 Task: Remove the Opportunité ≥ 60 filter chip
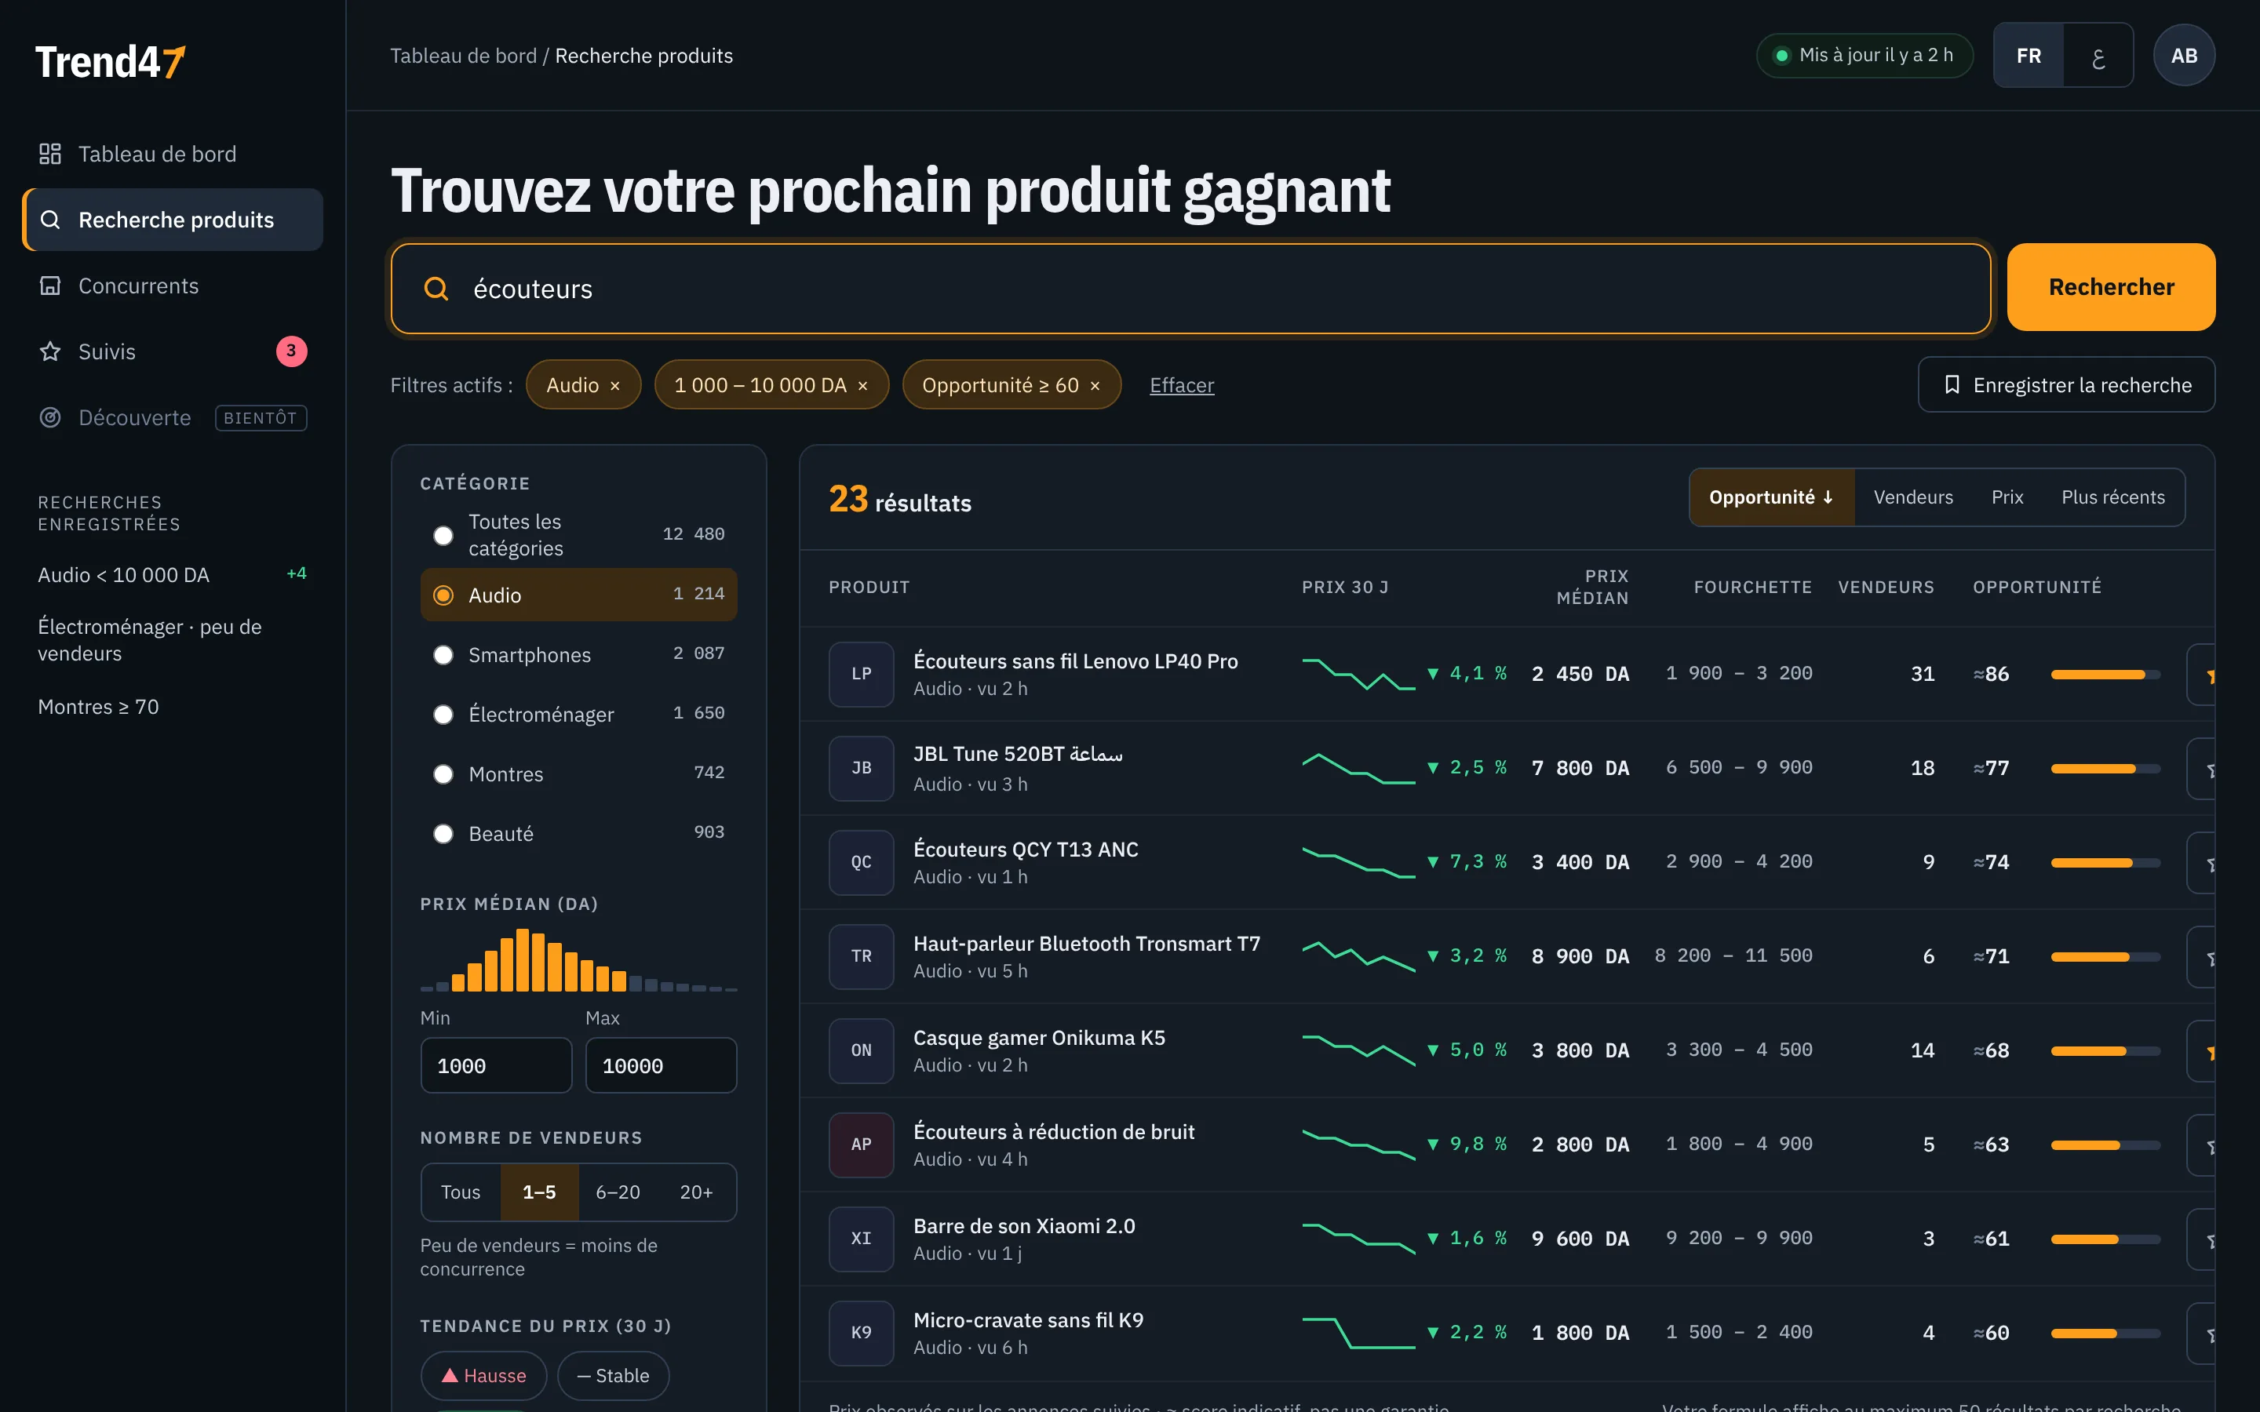[x=1095, y=386]
